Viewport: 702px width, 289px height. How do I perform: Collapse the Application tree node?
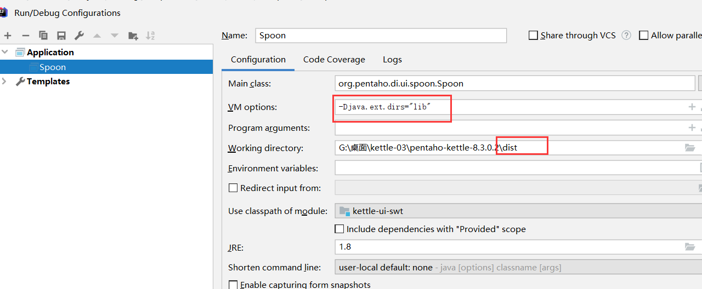pos(5,52)
